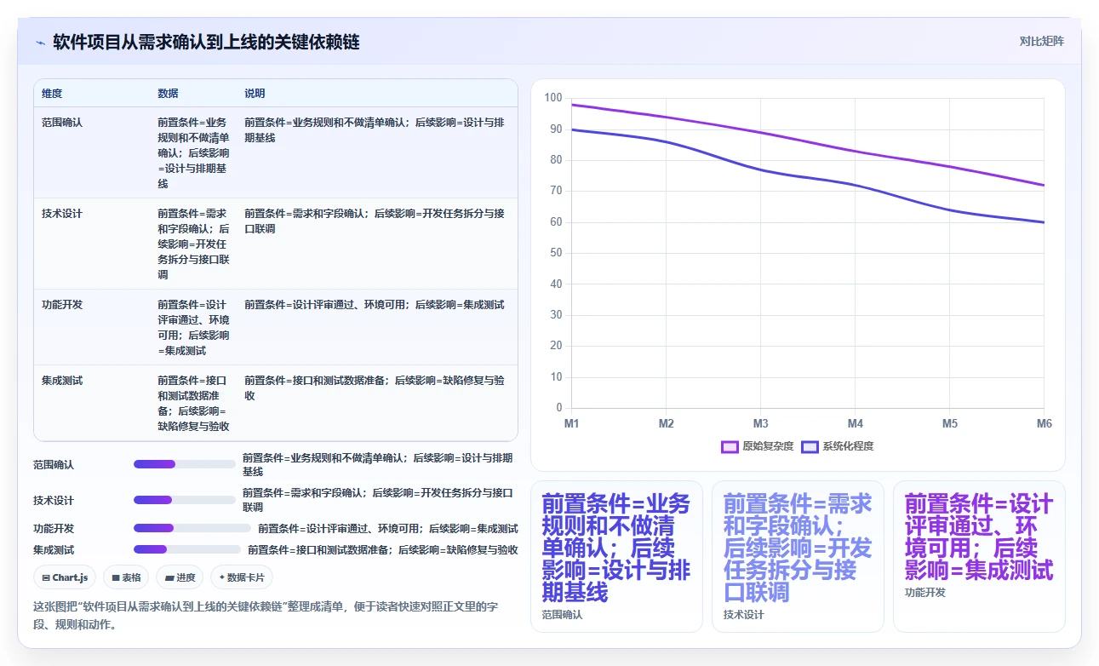Click the 范围确认 label in progress list
1099x666 pixels.
click(54, 465)
